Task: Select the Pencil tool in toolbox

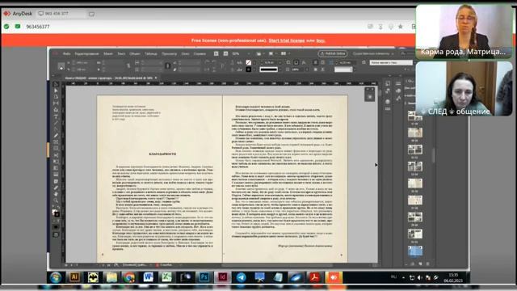Action: [56, 136]
